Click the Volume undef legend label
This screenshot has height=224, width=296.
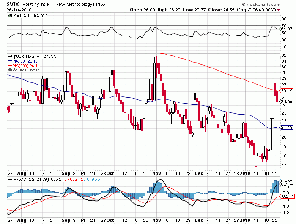(x=25, y=70)
